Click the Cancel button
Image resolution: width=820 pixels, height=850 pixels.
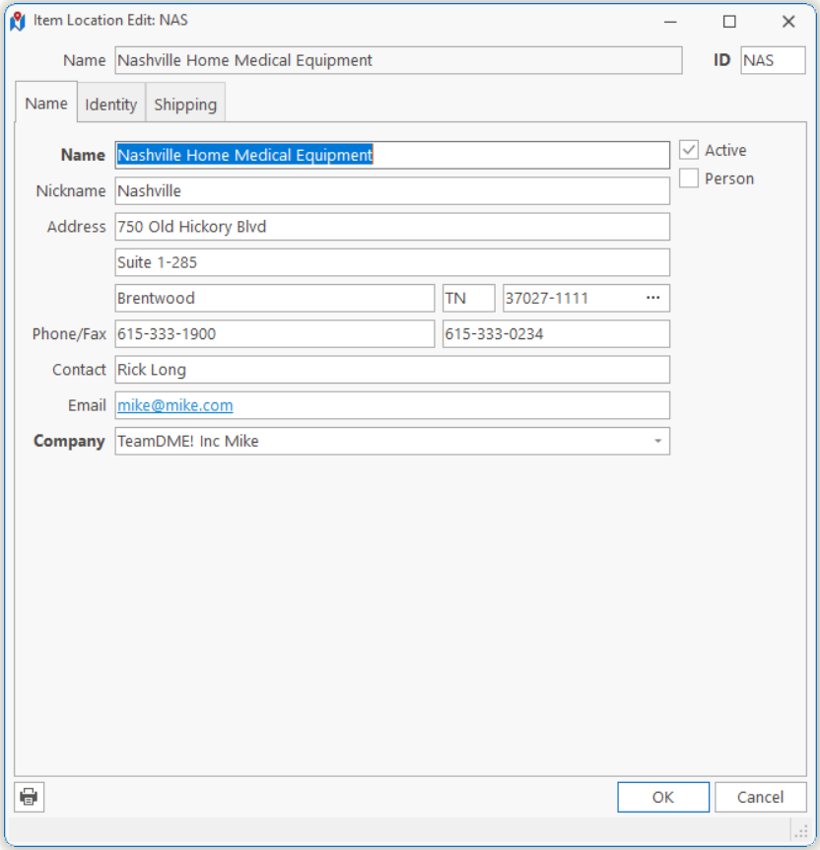(x=760, y=797)
